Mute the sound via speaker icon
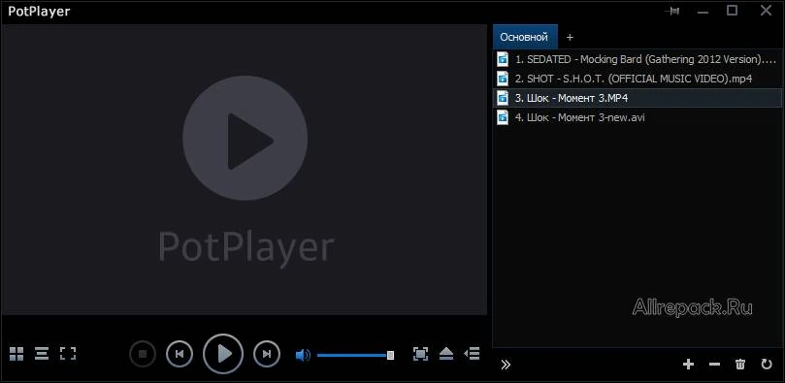The image size is (785, 383). tap(303, 355)
